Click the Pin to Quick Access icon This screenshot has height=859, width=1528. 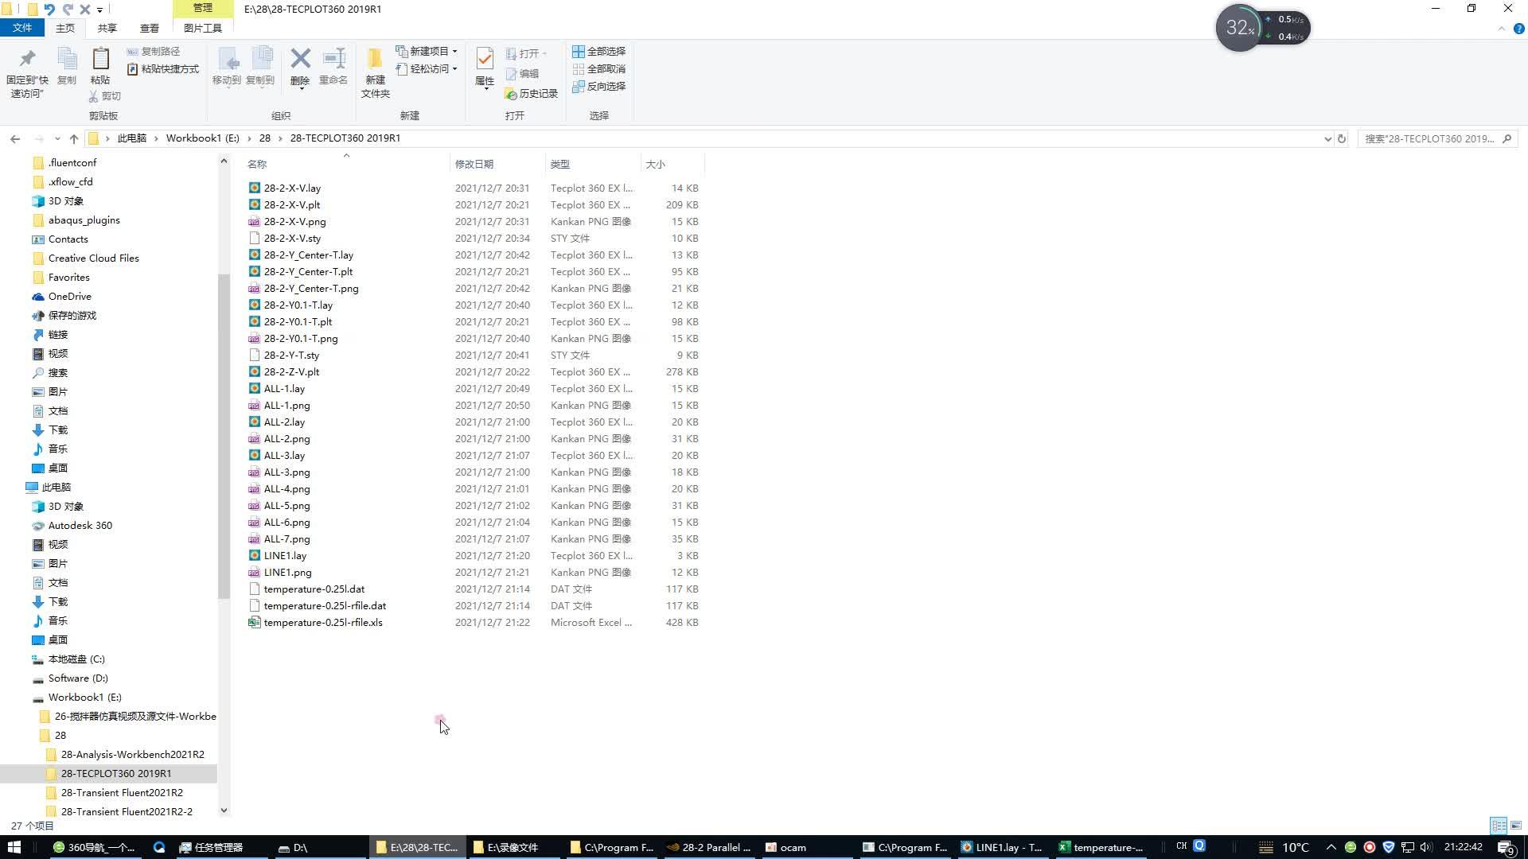click(27, 59)
